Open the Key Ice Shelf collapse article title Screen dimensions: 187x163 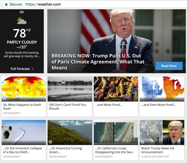[x=22, y=150]
